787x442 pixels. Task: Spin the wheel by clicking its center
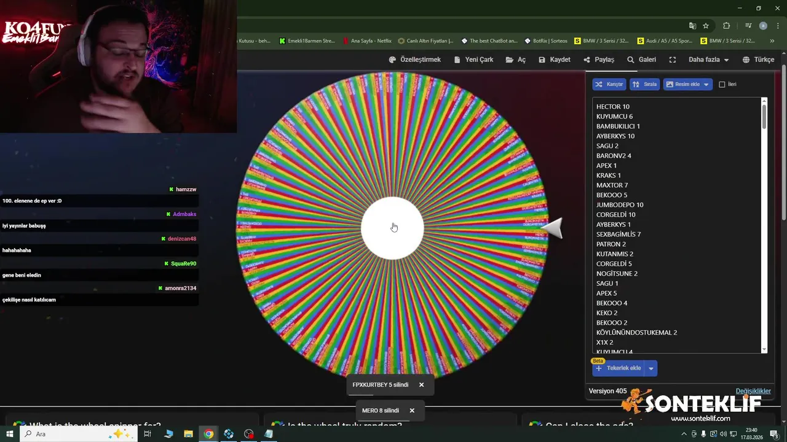[392, 228]
